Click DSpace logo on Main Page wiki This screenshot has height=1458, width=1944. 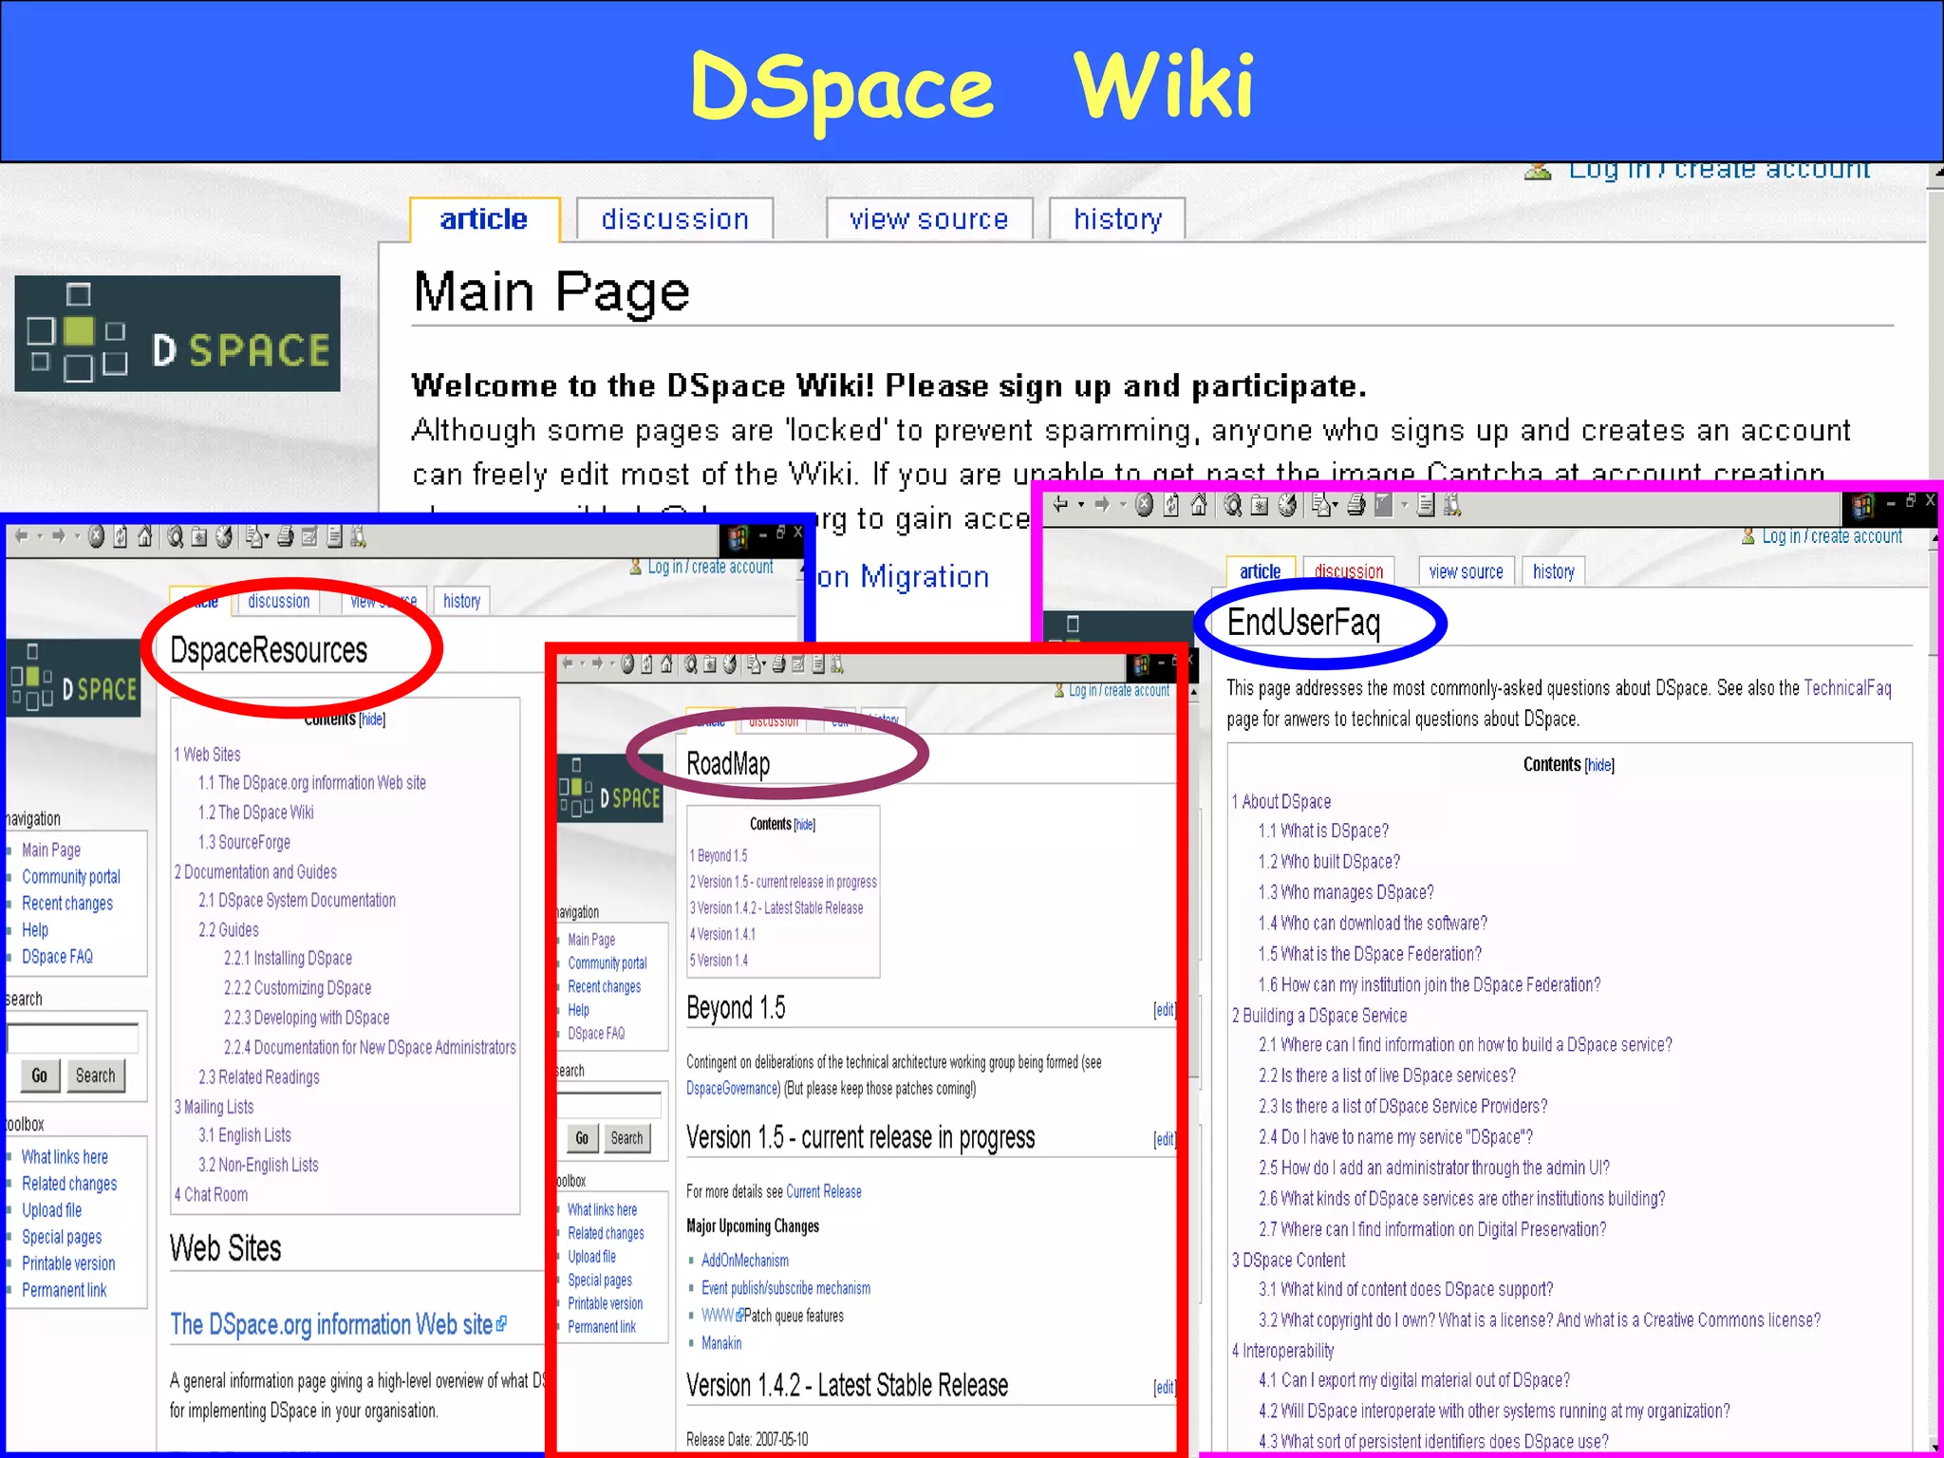[178, 333]
